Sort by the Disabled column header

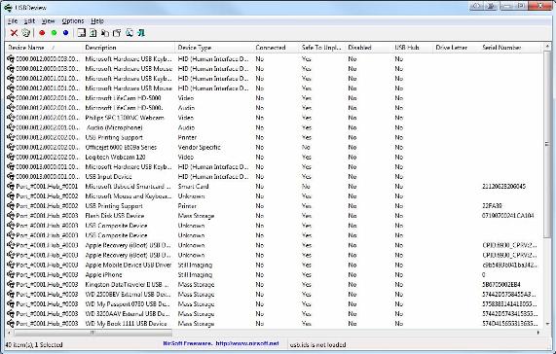(368, 48)
